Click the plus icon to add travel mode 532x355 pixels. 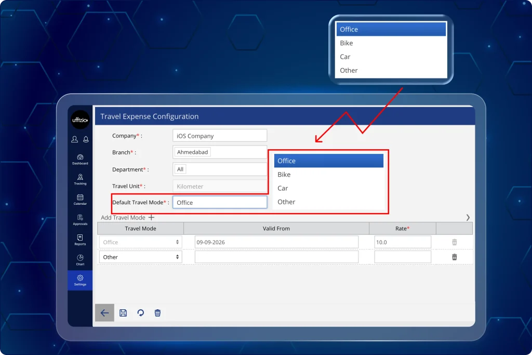(151, 217)
